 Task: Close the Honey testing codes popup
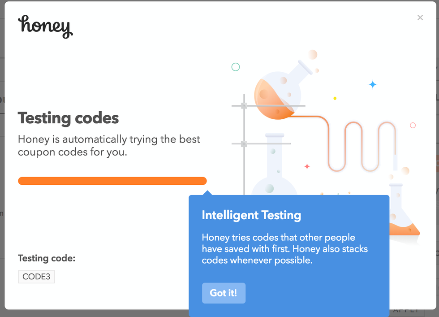(x=420, y=17)
